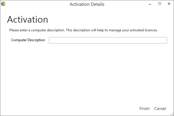Focus the Computer Description text field
This screenshot has width=174, height=116.
pos(108,40)
